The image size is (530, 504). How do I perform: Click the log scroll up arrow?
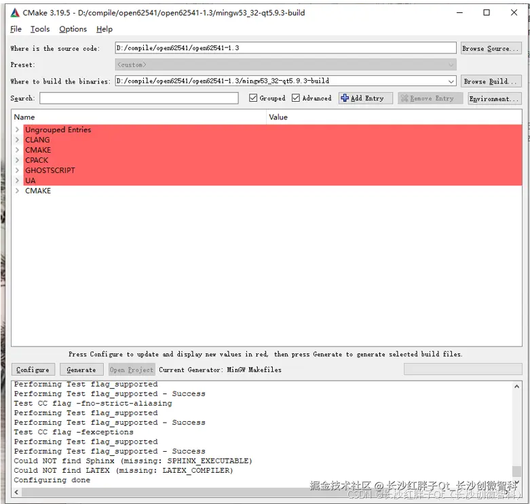point(516,387)
